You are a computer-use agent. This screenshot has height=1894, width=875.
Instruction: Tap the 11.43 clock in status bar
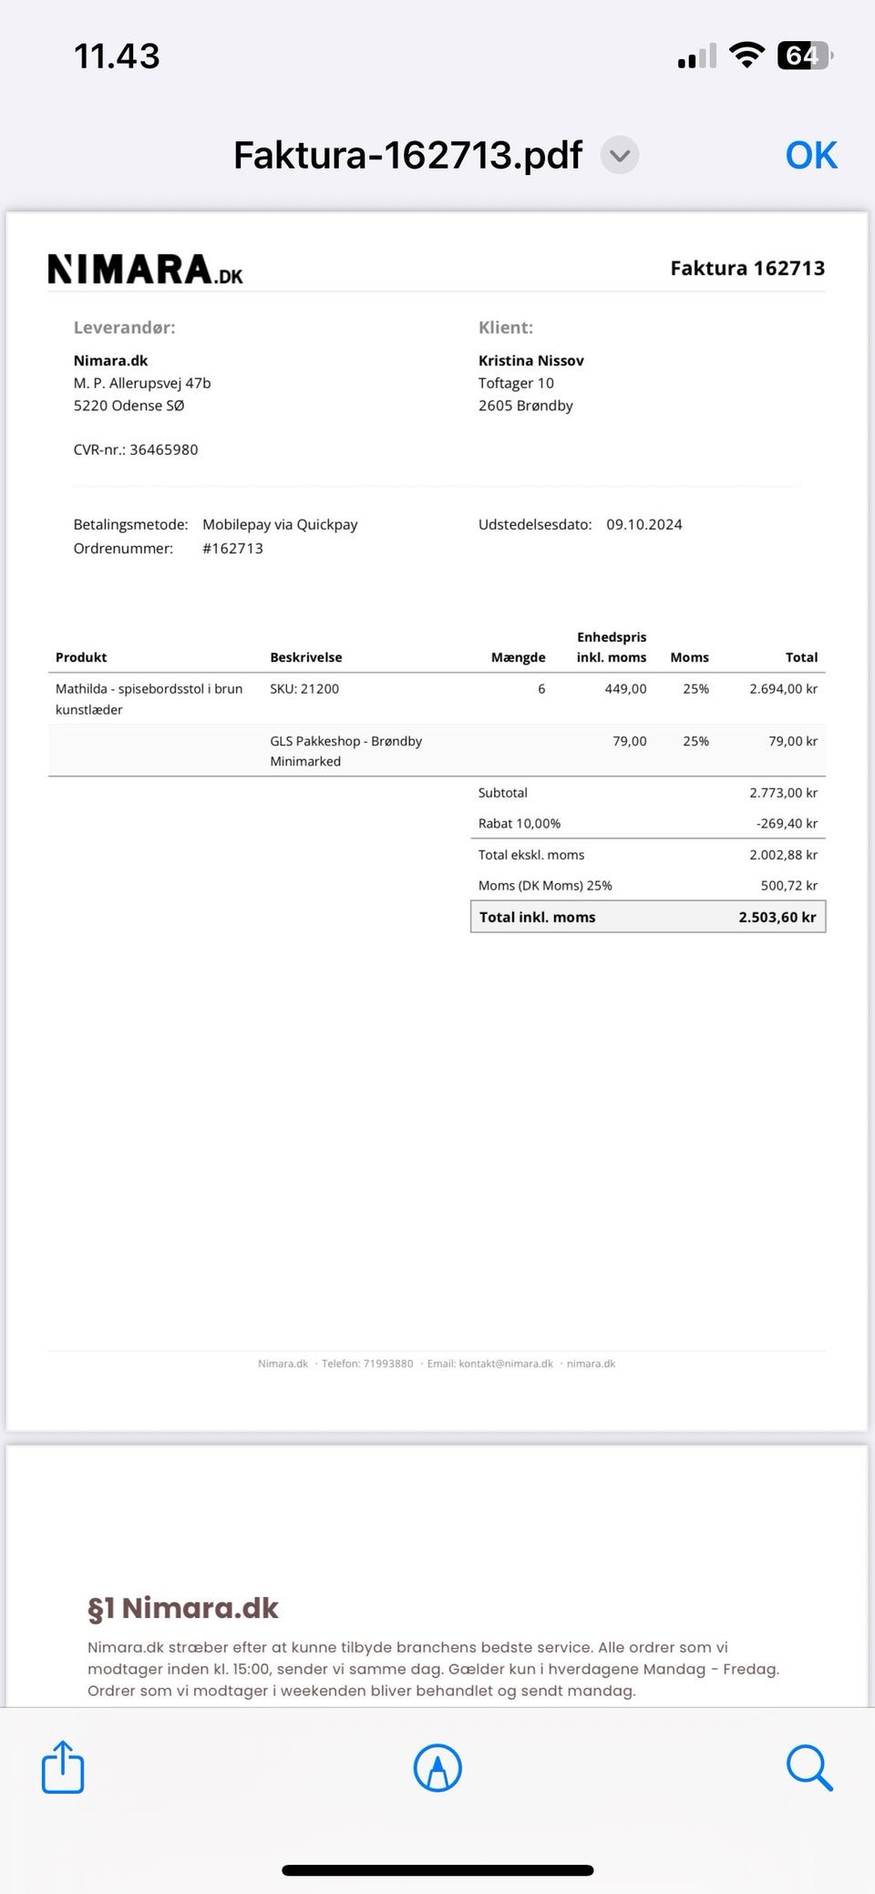(x=117, y=57)
